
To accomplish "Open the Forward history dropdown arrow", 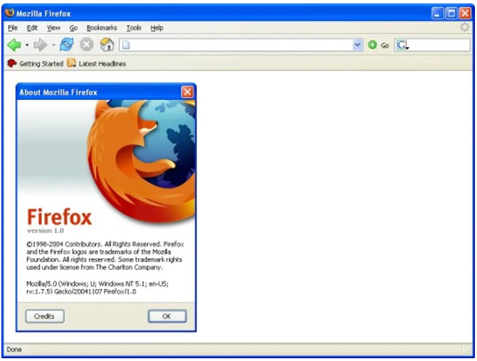I will (54, 45).
